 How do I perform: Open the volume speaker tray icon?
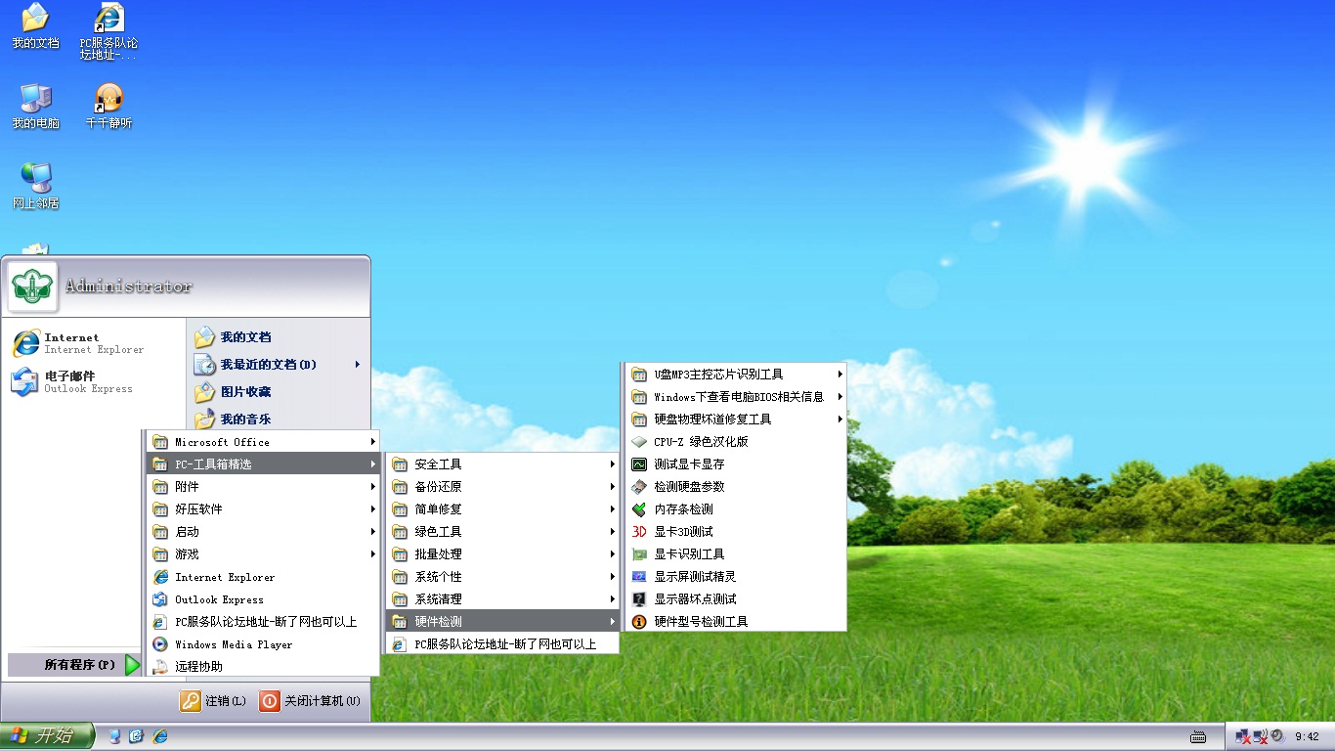pos(1276,736)
